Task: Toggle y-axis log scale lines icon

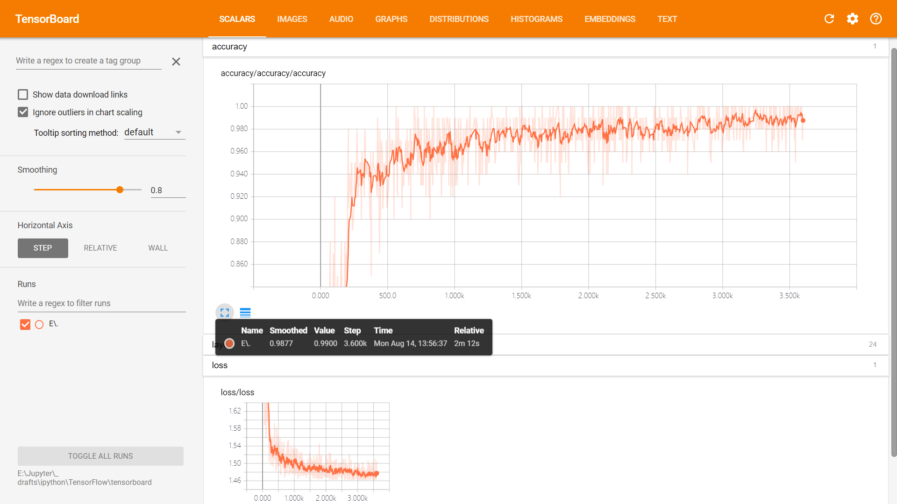Action: 245,313
